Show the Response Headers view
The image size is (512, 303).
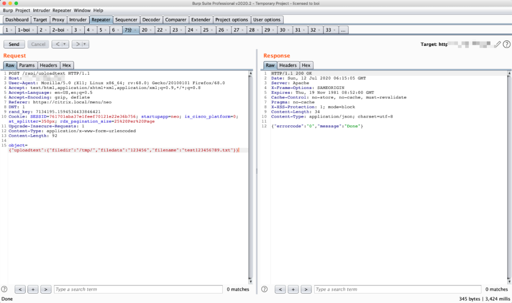coord(288,65)
